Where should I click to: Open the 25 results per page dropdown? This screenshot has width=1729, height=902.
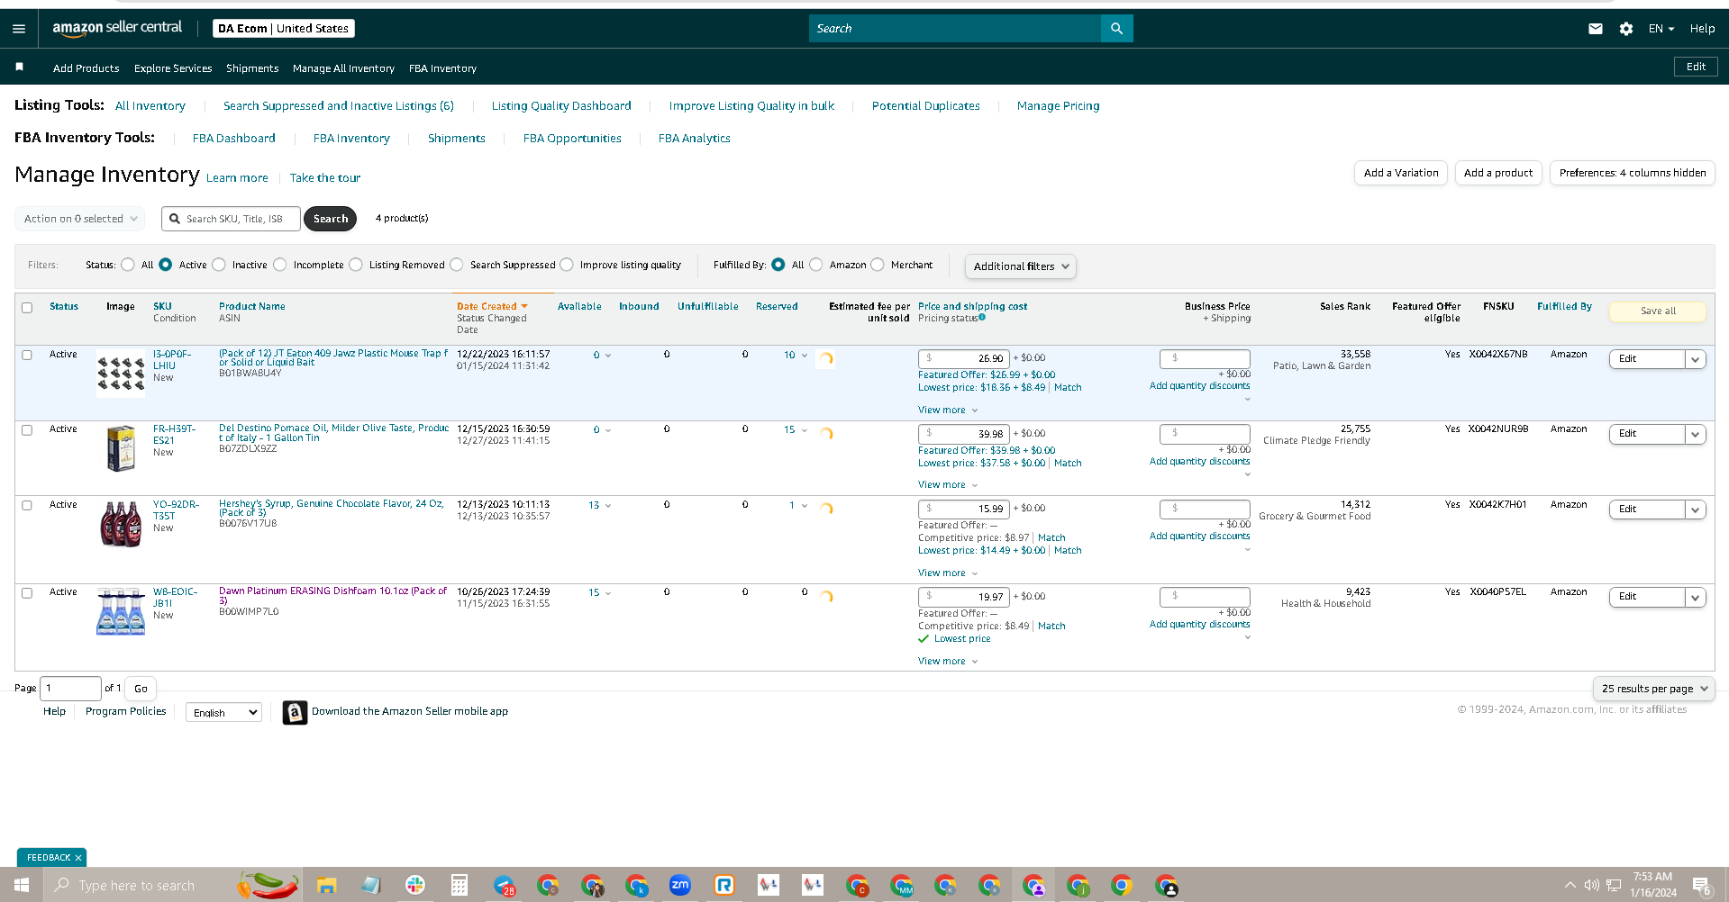[x=1654, y=689]
